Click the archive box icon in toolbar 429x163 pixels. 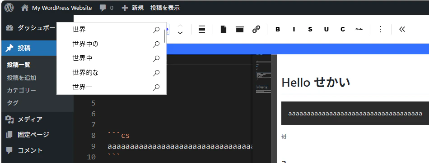(x=240, y=29)
